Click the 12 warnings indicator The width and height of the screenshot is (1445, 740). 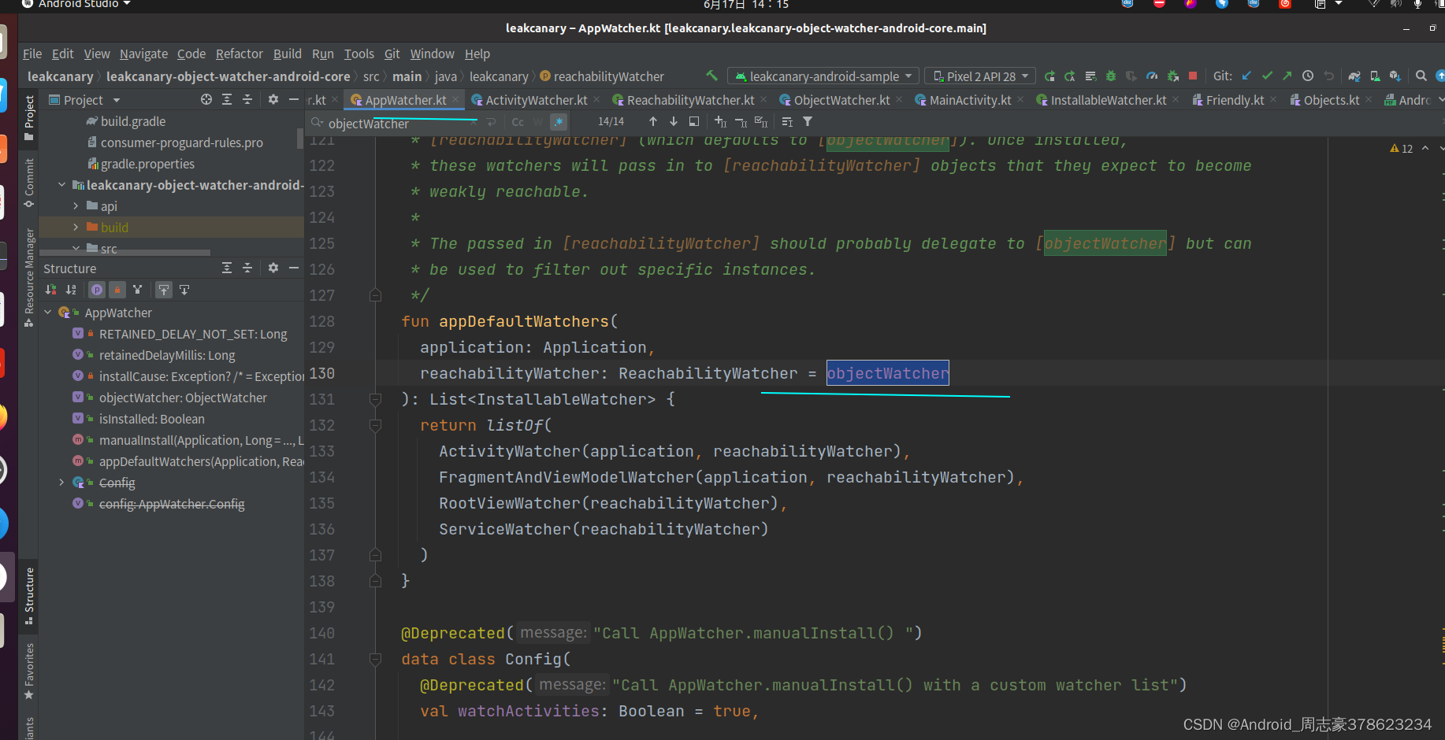coord(1402,148)
